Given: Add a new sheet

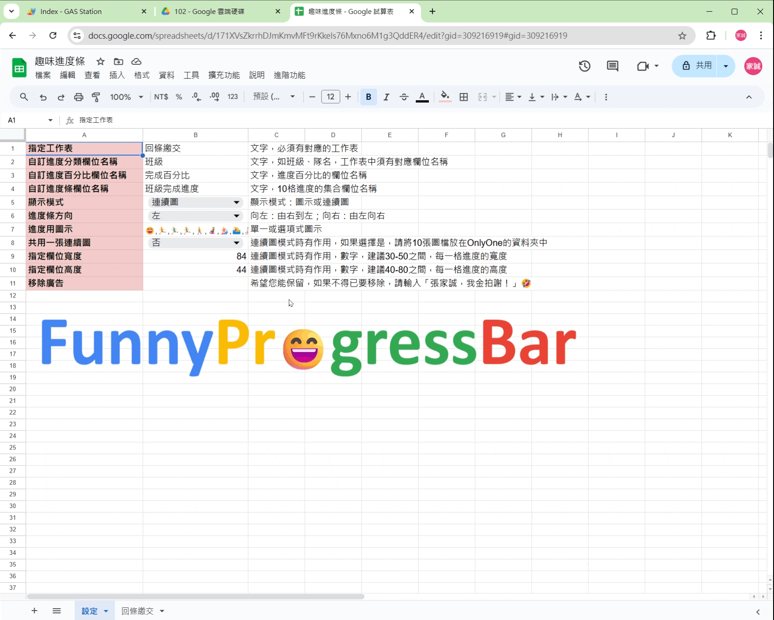Looking at the screenshot, I should click(x=34, y=611).
